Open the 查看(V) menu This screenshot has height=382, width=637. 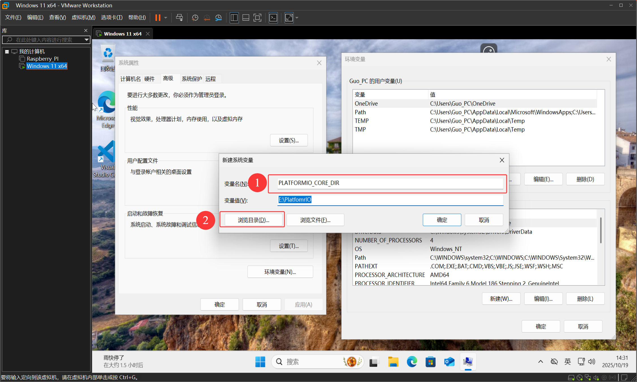[57, 17]
